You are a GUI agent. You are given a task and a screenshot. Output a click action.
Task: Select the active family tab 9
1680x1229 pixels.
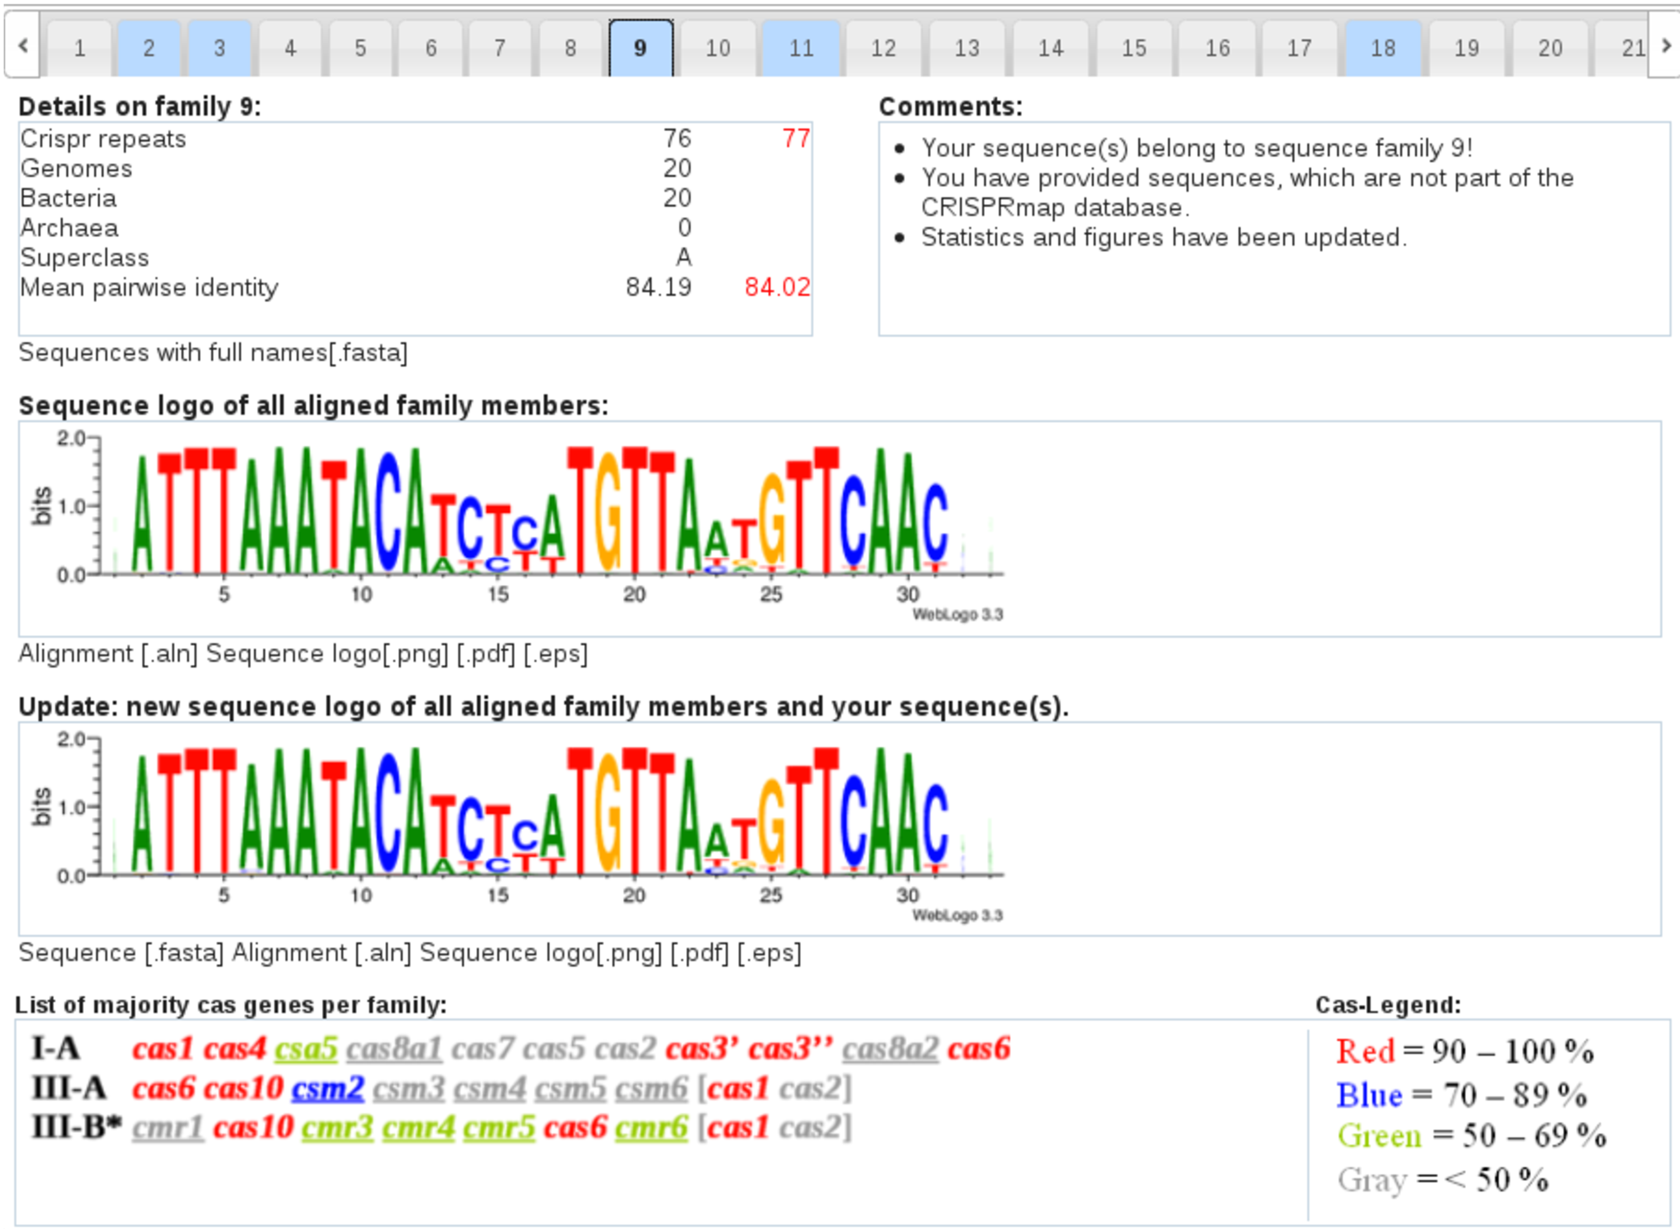(x=640, y=48)
